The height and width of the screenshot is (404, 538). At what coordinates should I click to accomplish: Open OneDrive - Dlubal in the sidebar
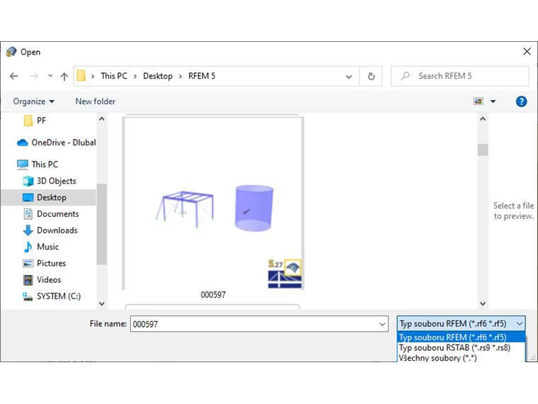(x=56, y=142)
